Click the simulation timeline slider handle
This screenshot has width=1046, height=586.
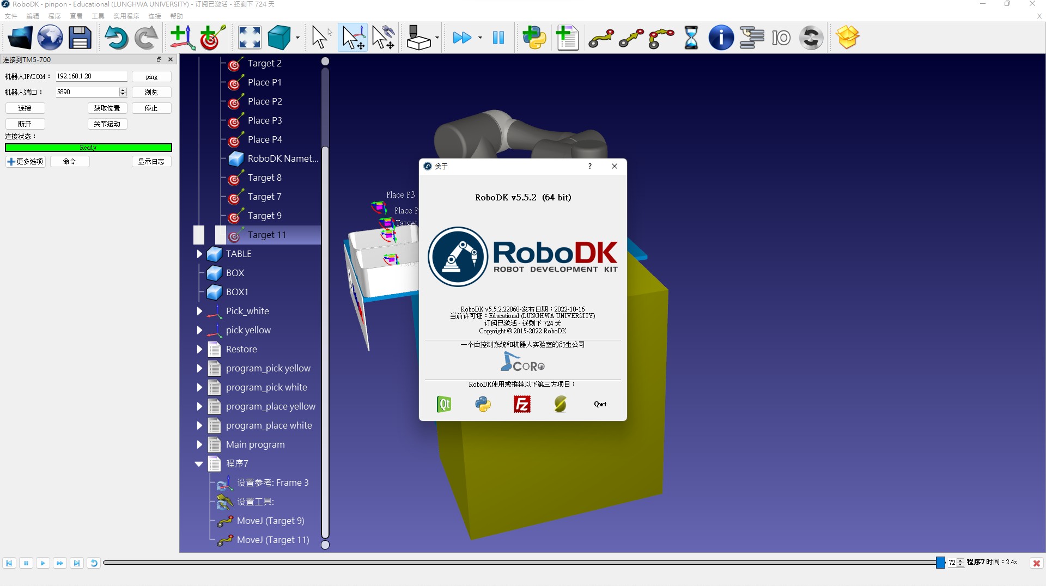point(940,563)
